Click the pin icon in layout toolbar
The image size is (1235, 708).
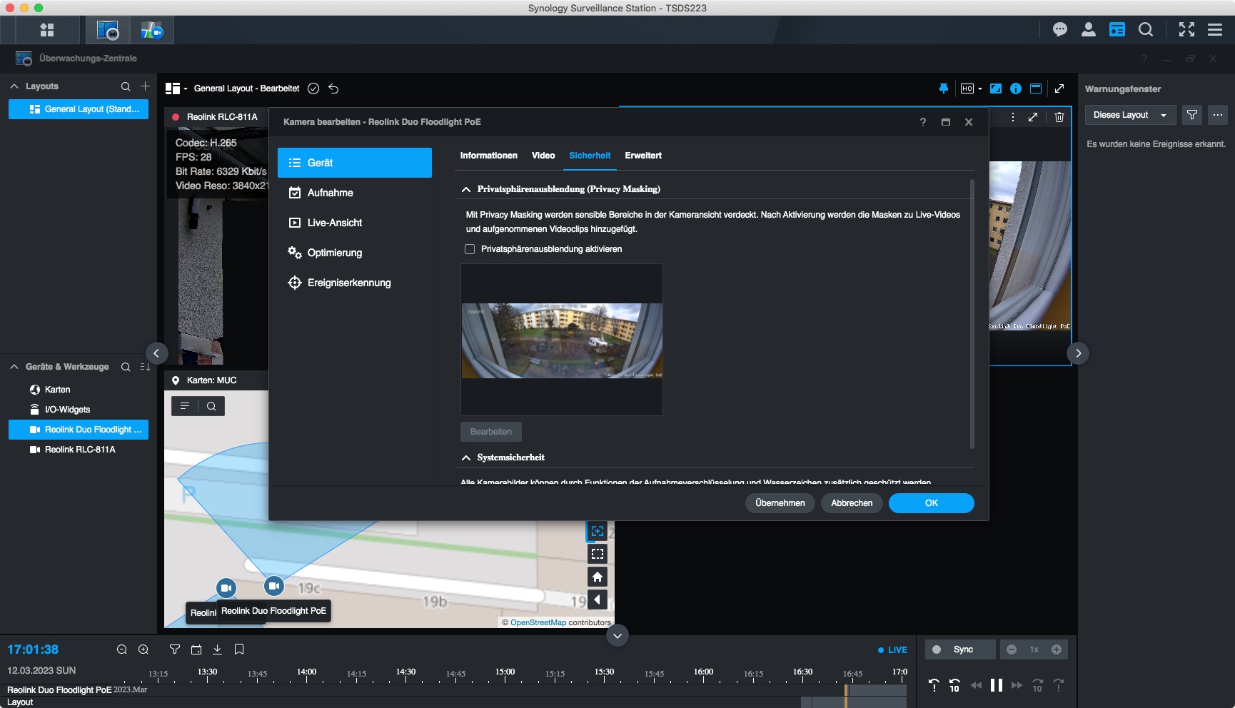[943, 88]
